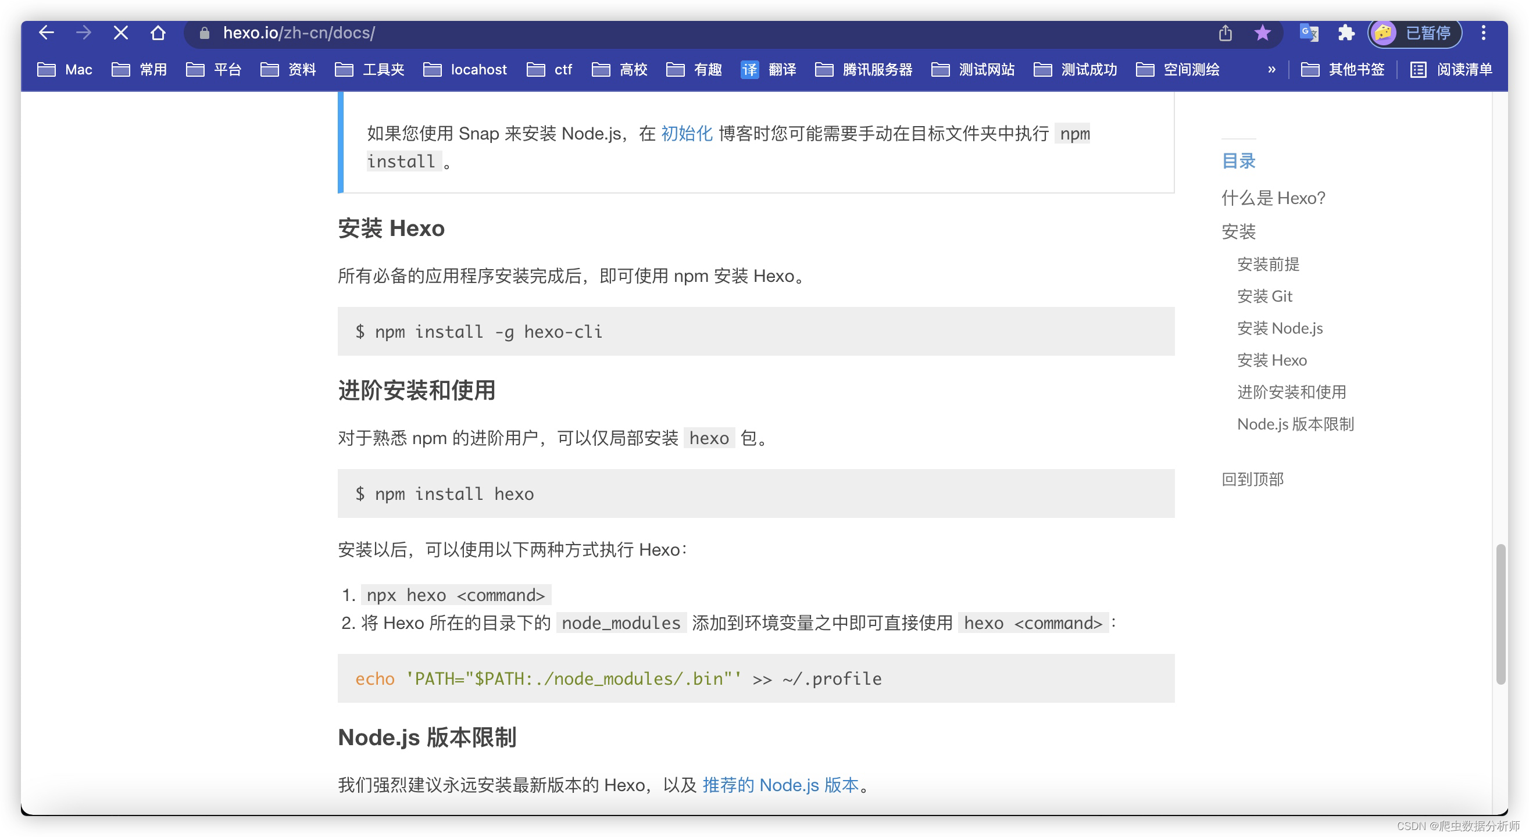Jump to 安装 Node.js in table of contents
The image size is (1529, 837).
1280,328
